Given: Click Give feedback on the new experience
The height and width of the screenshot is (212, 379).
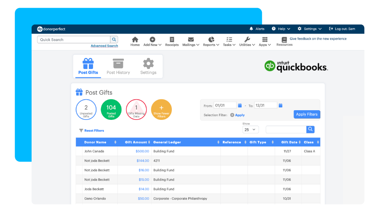Looking at the screenshot, I should point(318,39).
